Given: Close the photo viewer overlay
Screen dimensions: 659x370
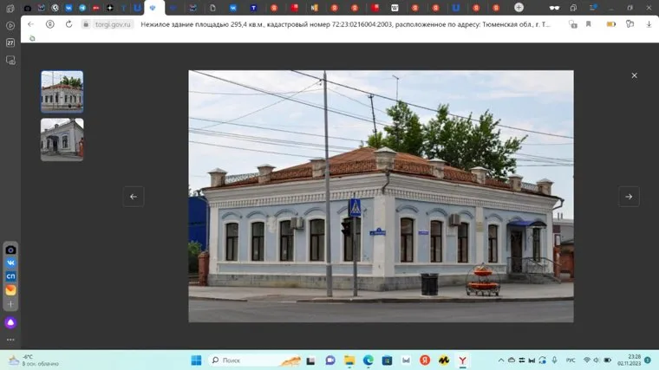Looking at the screenshot, I should (x=634, y=75).
